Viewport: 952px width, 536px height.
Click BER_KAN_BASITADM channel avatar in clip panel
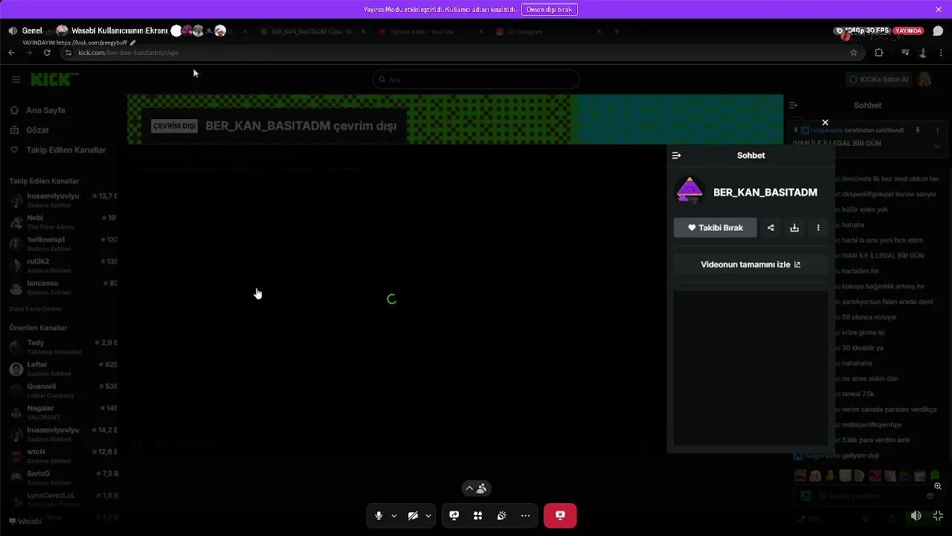(689, 191)
